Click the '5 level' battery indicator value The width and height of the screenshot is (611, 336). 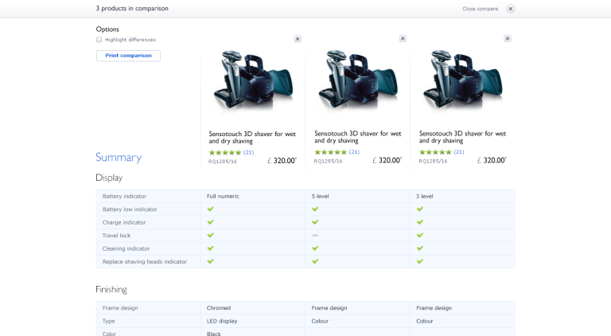321,196
